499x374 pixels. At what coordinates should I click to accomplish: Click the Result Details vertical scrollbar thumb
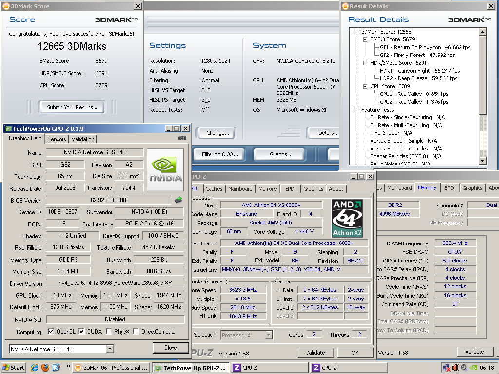483,75
